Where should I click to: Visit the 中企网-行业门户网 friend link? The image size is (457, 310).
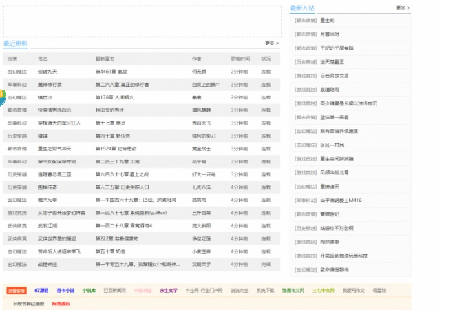[x=204, y=290]
